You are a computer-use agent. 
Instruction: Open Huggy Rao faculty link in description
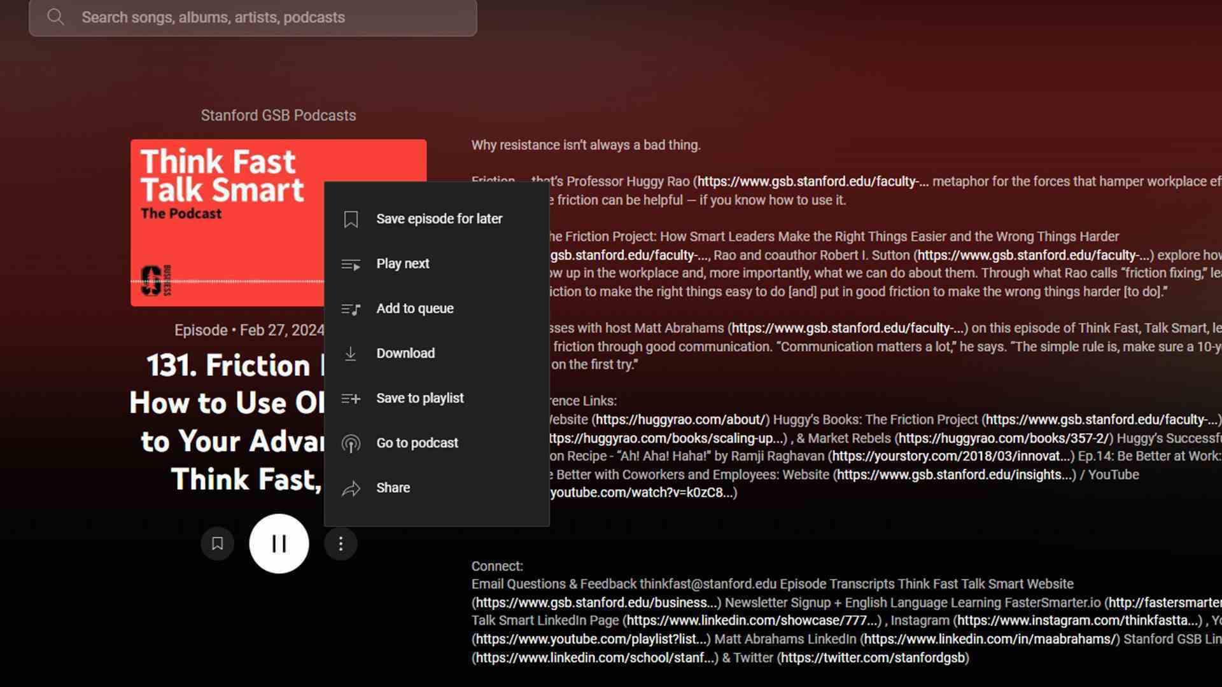point(813,181)
